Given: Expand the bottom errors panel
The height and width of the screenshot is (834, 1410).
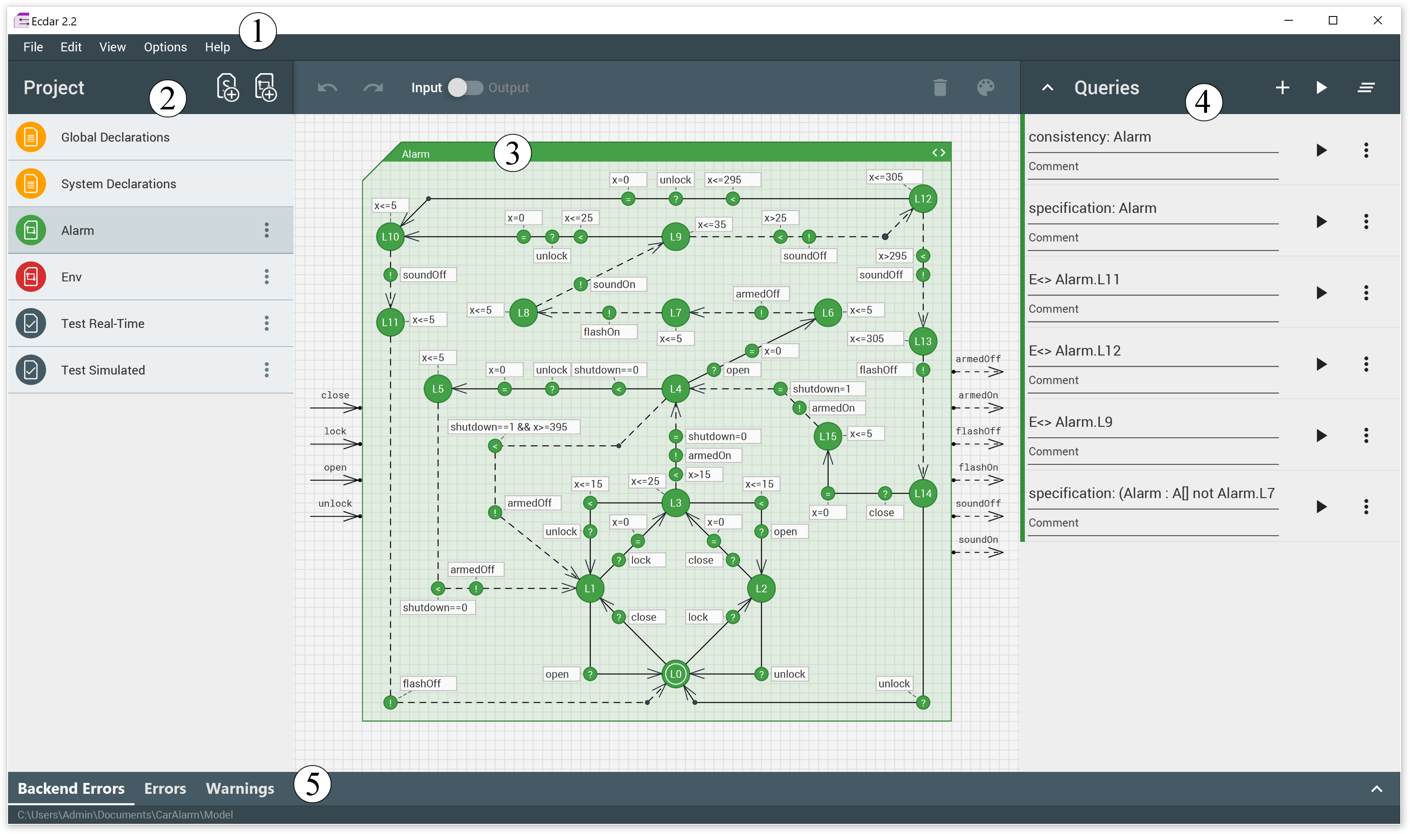Looking at the screenshot, I should click(1376, 789).
